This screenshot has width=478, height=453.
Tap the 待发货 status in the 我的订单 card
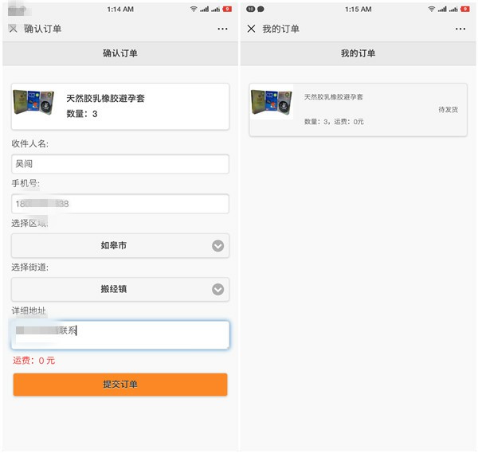coord(448,110)
